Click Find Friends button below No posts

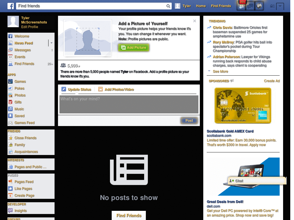point(129,215)
